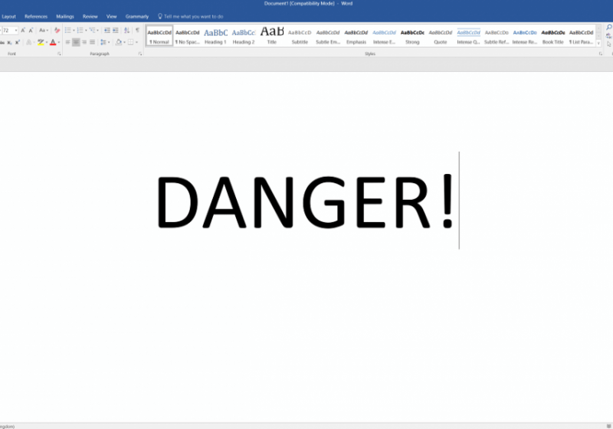Apply the No Spacing style
This screenshot has width=613, height=429.
(x=187, y=36)
